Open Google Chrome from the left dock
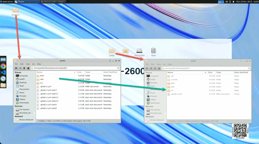The height and width of the screenshot is (144, 259). [3, 66]
